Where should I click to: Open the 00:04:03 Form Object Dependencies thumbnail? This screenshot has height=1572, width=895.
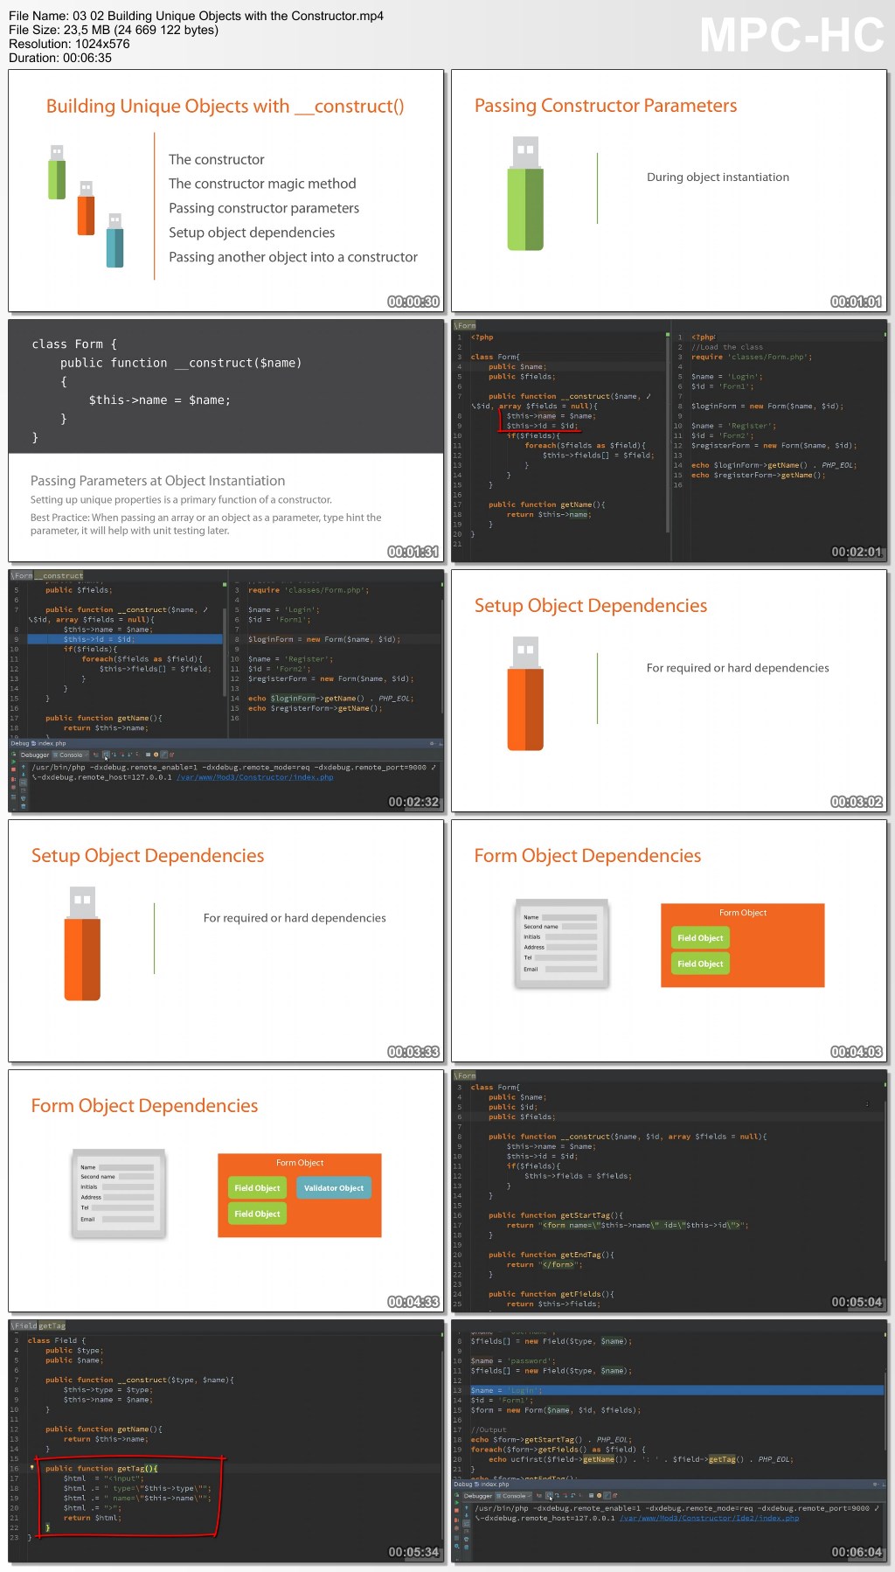(x=670, y=941)
